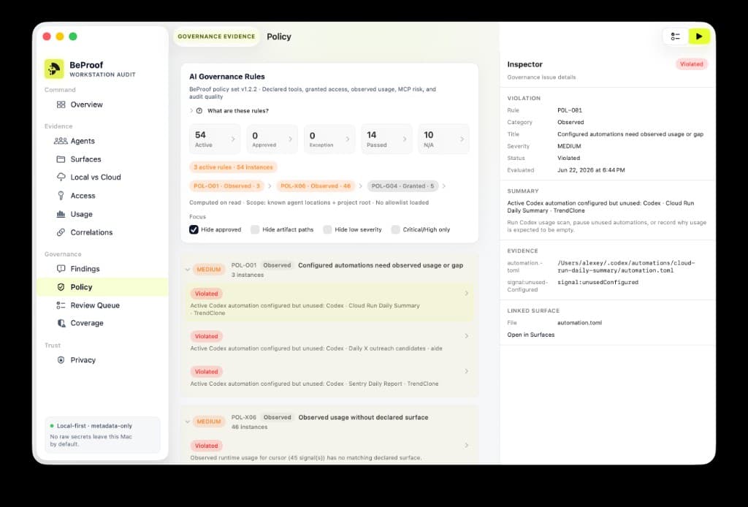Open the Agents sidebar item

coord(102,141)
